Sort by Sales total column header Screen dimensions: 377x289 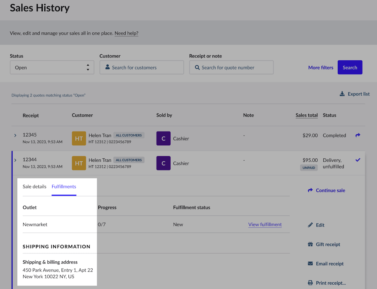click(307, 115)
